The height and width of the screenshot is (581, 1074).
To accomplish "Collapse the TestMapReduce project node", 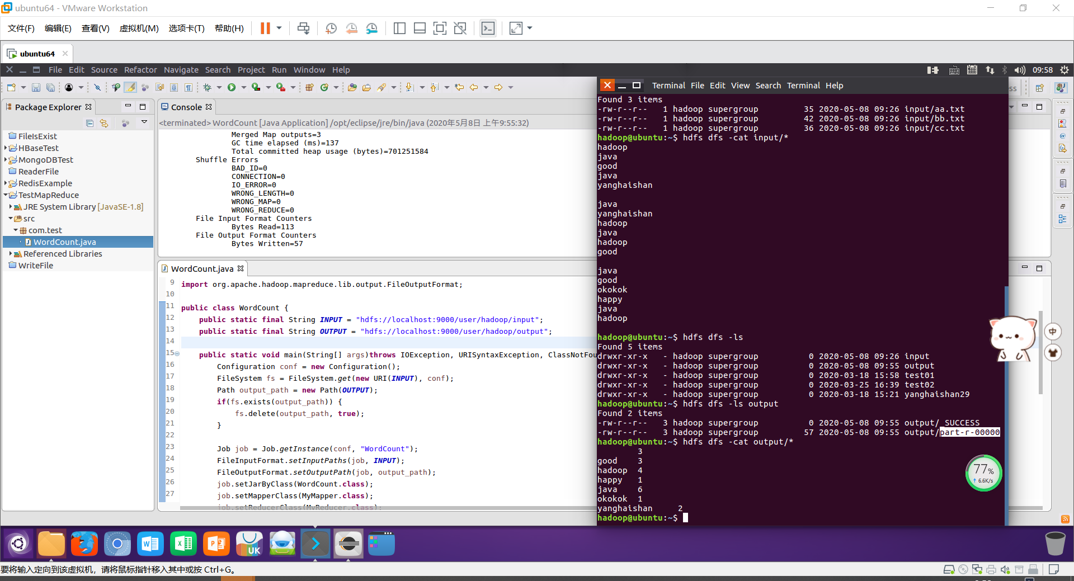I will coord(6,195).
